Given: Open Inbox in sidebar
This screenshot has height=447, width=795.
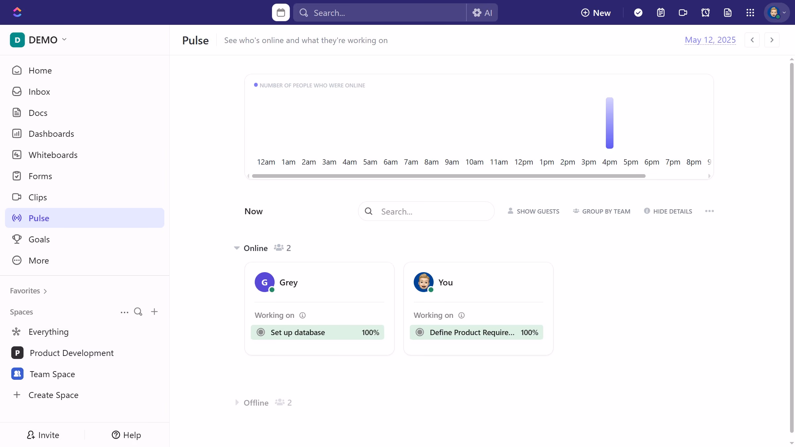Looking at the screenshot, I should point(84,92).
